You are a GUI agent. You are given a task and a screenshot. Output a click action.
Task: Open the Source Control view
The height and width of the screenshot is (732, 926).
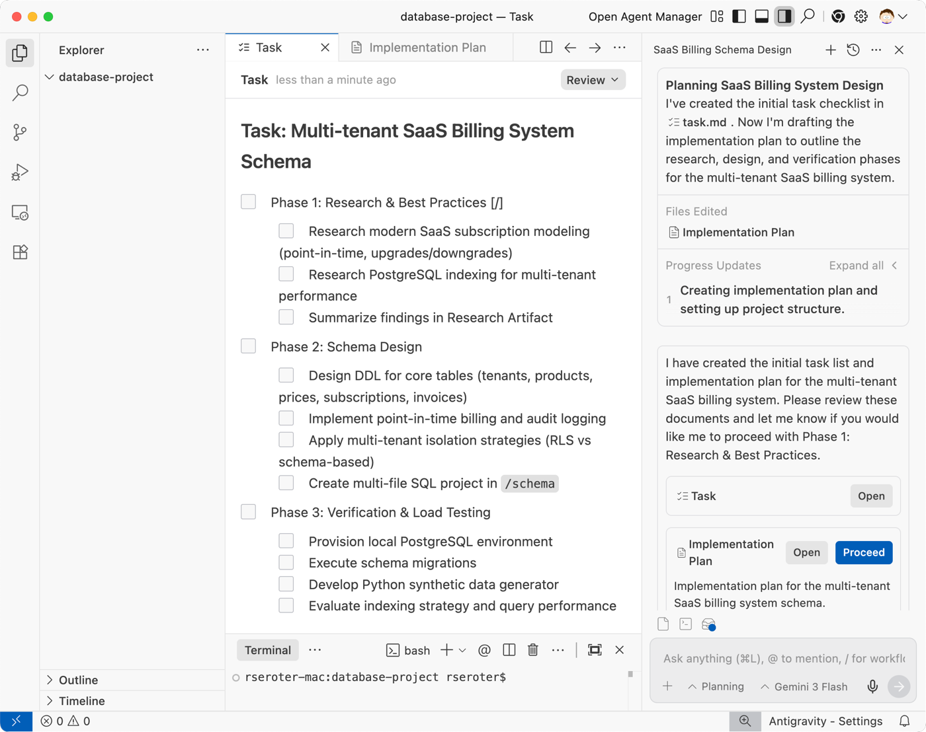[20, 132]
